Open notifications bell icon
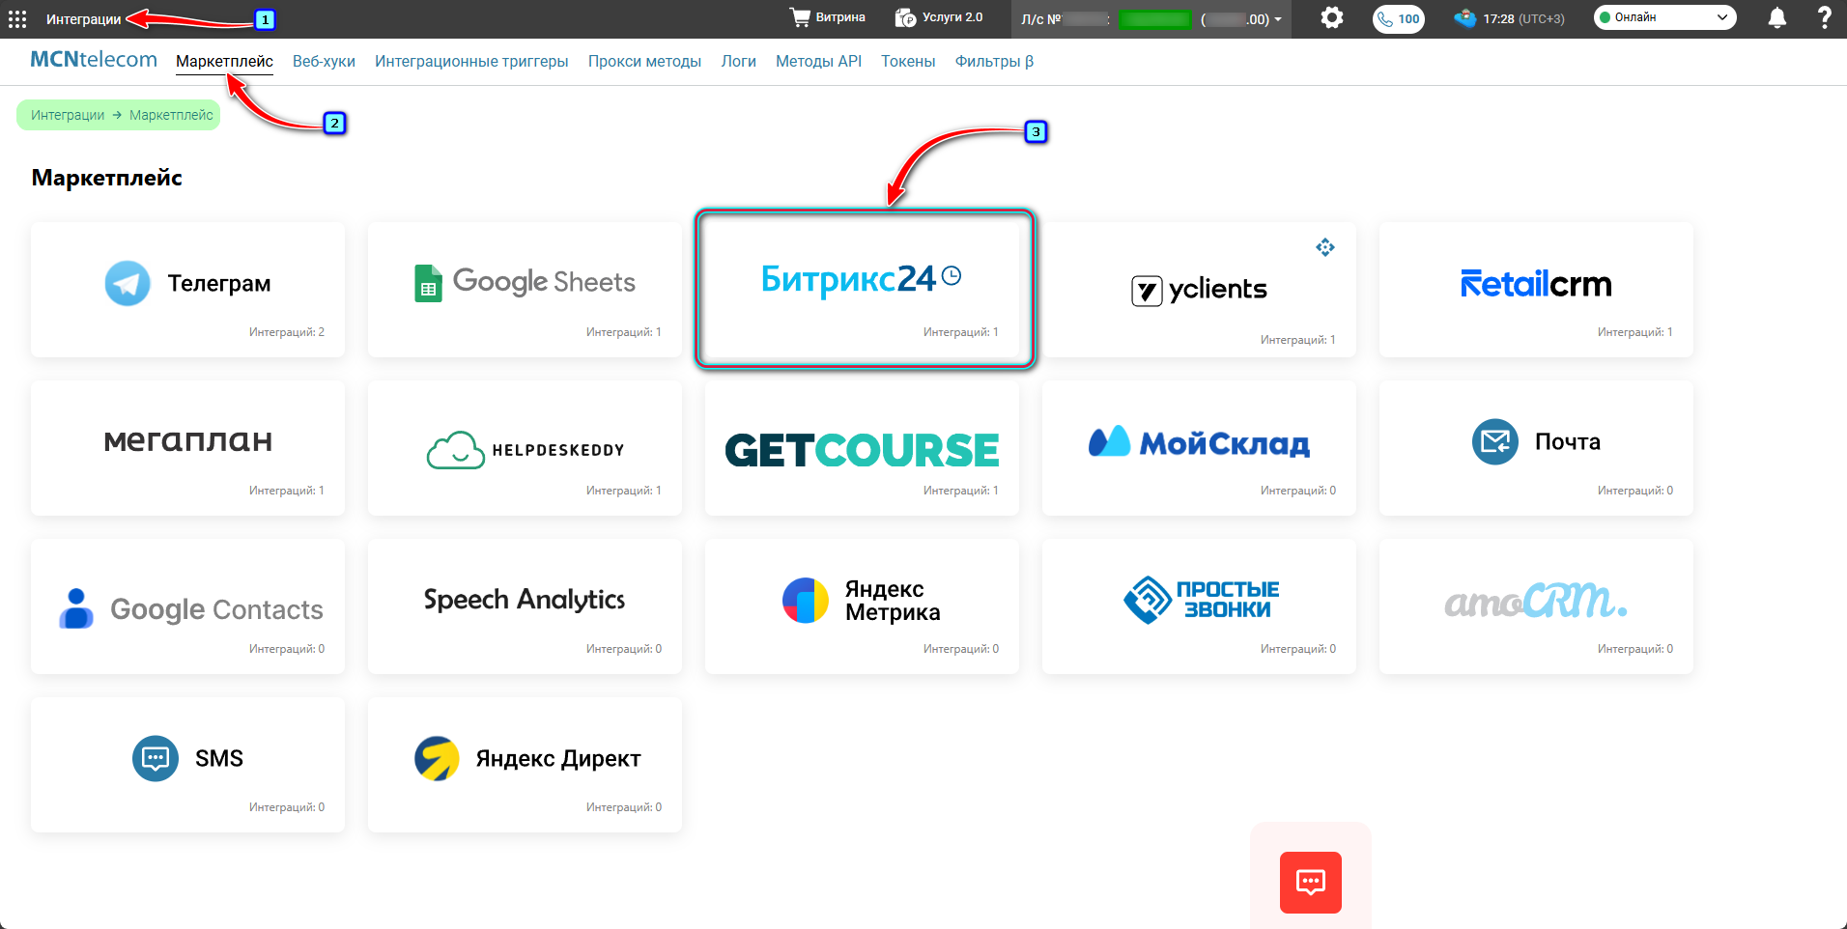The image size is (1847, 929). (1776, 18)
